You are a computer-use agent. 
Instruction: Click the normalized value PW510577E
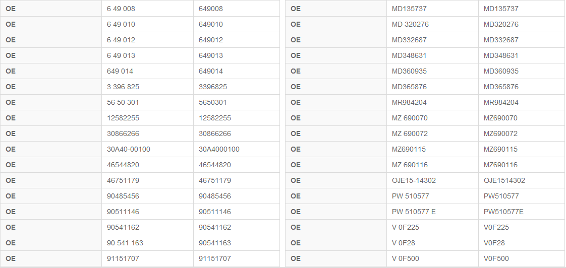coord(522,212)
